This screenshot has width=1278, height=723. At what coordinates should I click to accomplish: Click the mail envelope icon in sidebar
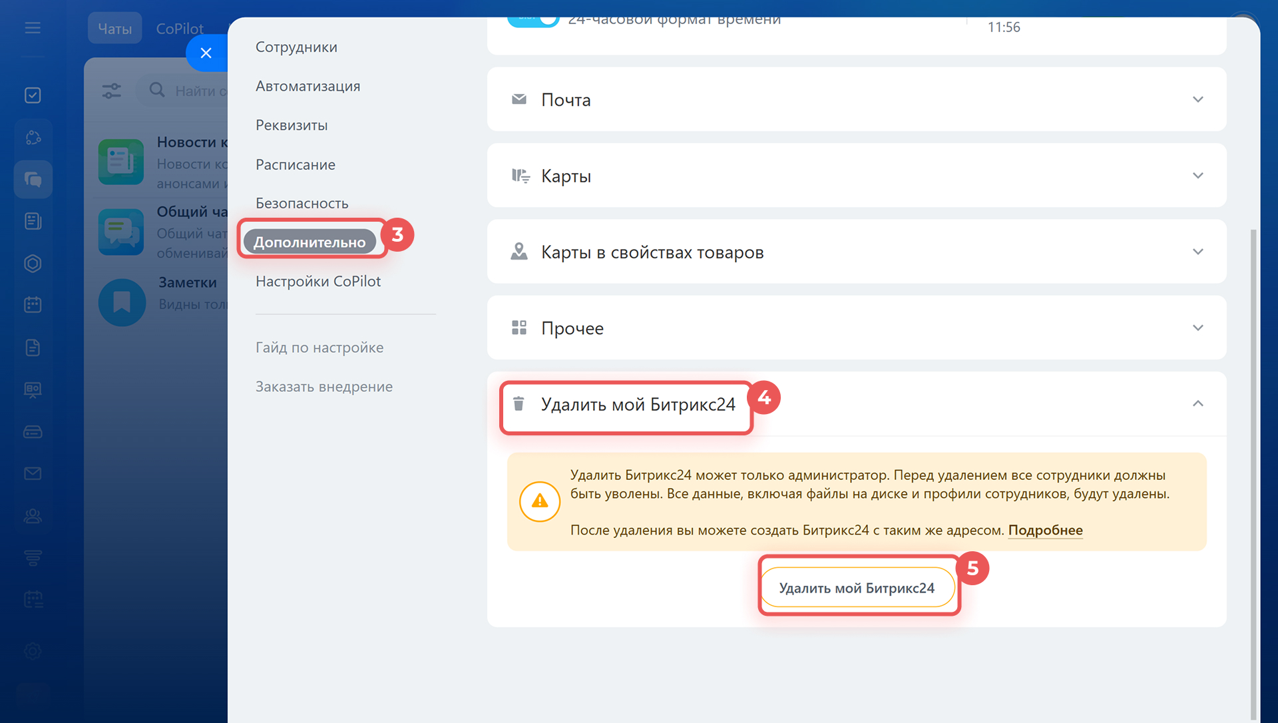[33, 473]
